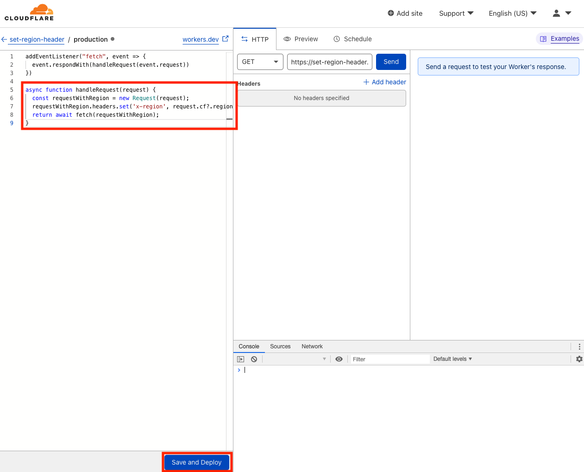Open the Sources tab
The image size is (584, 472).
pos(280,346)
